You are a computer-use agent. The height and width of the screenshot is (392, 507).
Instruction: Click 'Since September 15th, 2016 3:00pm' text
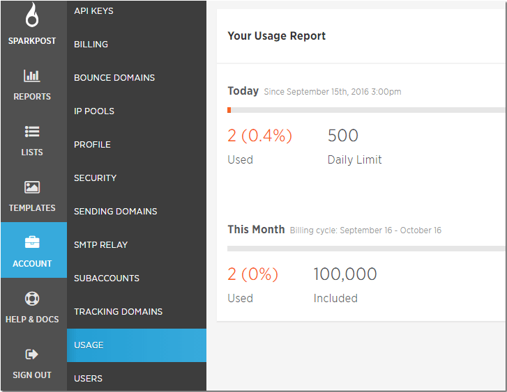(x=333, y=92)
